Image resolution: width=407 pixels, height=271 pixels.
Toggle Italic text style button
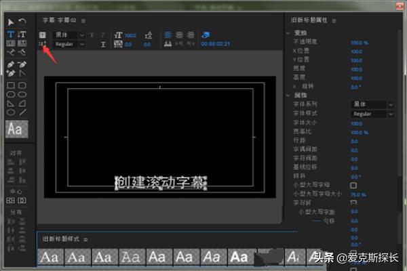click(103, 35)
